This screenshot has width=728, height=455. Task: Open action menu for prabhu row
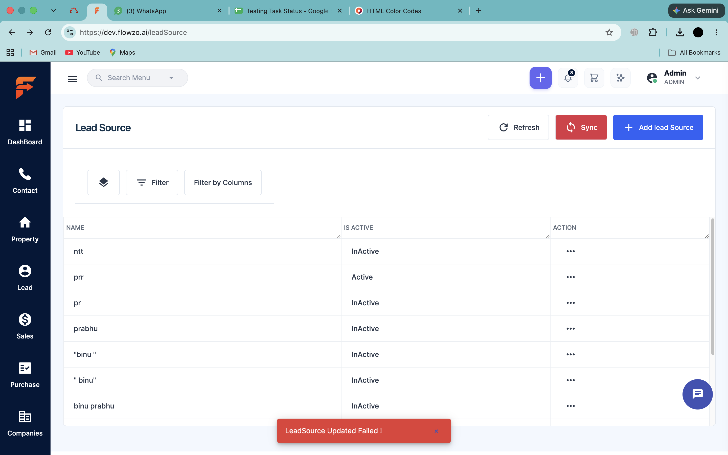point(570,329)
